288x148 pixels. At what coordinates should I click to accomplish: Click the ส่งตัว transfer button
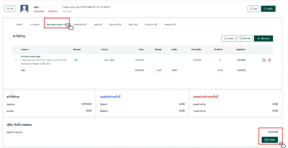268,9
